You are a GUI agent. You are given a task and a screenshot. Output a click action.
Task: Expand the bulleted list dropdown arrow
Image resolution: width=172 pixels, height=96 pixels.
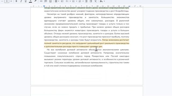click(x=77, y=1)
